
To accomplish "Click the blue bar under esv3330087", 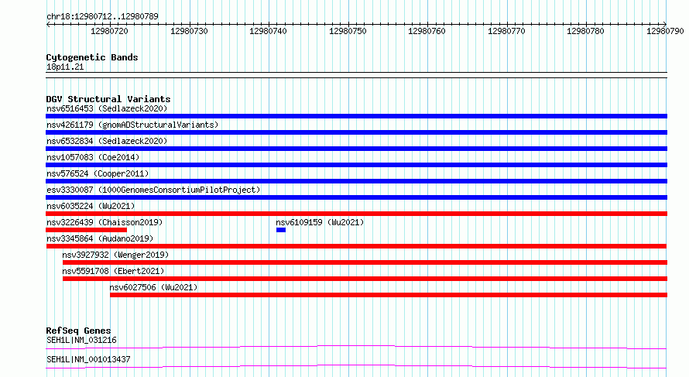I will [x=356, y=197].
